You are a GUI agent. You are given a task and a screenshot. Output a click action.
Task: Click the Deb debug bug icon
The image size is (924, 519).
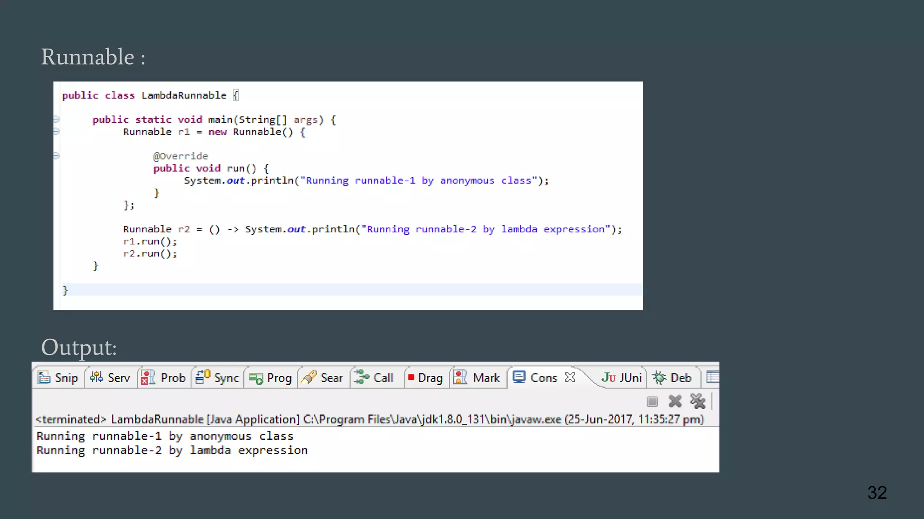[x=659, y=378]
